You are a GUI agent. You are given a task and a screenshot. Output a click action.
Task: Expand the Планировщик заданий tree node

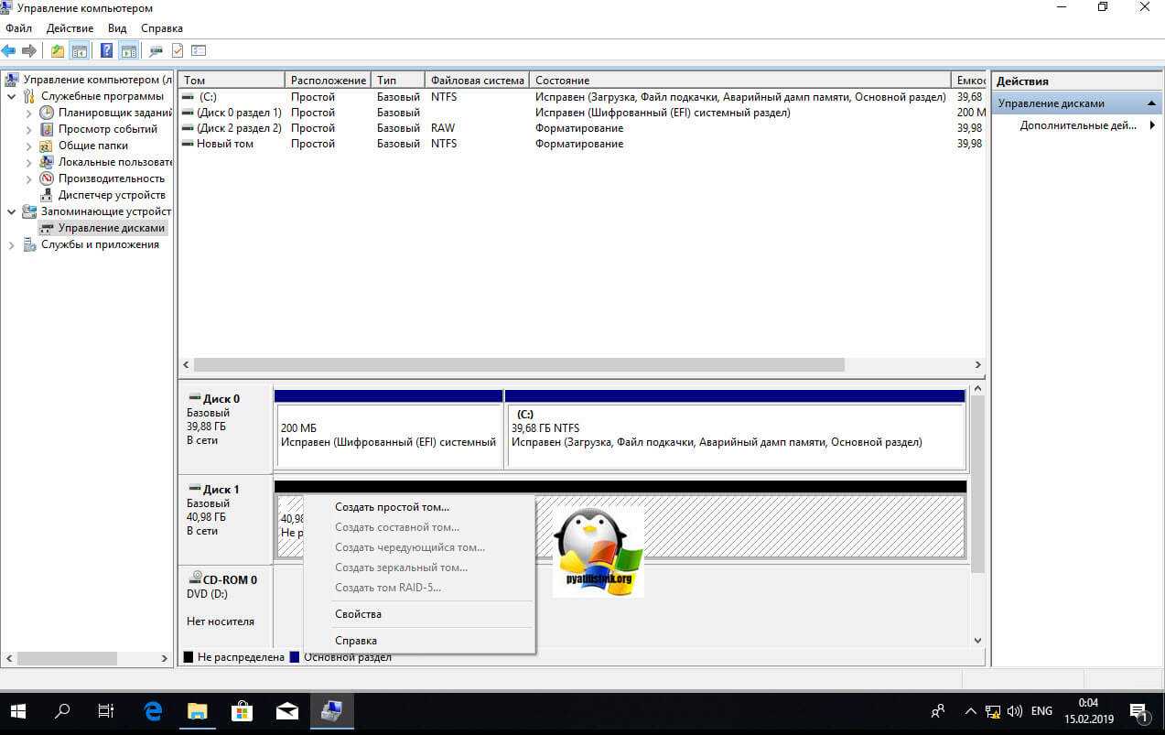[28, 113]
